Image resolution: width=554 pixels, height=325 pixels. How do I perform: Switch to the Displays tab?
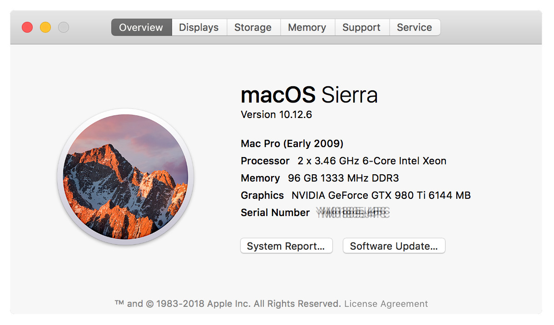tap(199, 27)
